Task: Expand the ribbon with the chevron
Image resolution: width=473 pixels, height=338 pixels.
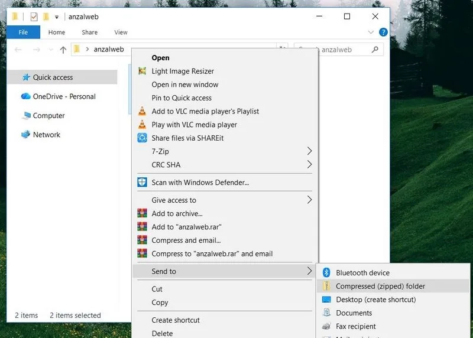Action: click(371, 32)
